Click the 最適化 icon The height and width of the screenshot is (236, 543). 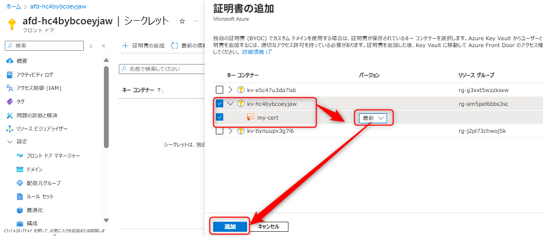(x=20, y=210)
